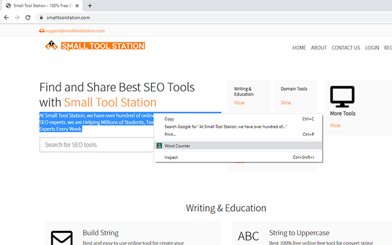Choose Inspect from the context menu

point(238,157)
